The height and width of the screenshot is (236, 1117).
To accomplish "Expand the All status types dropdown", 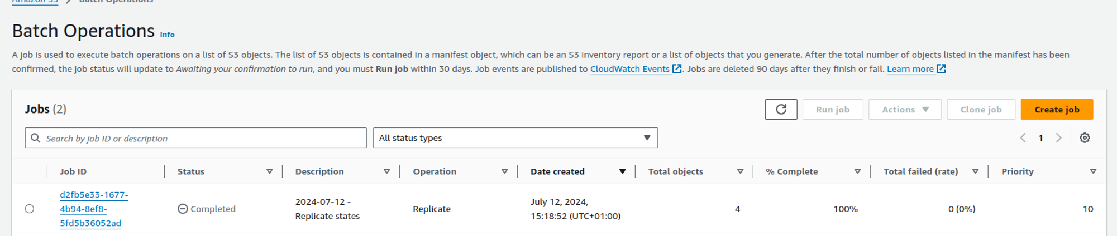I will pos(515,138).
